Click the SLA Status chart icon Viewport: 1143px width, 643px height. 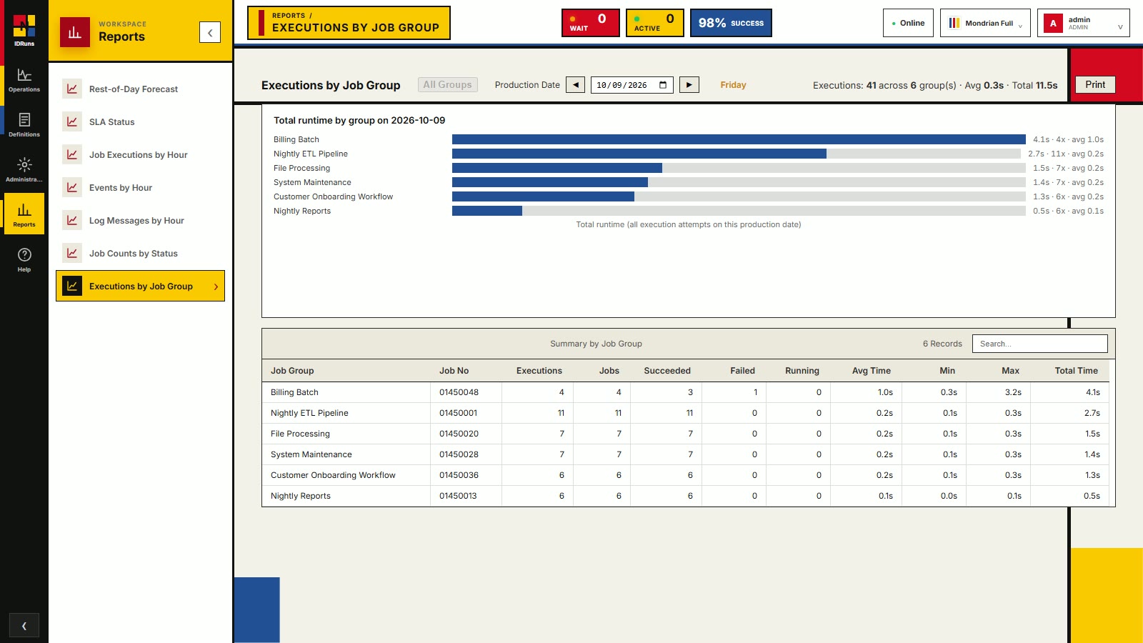[x=72, y=121]
